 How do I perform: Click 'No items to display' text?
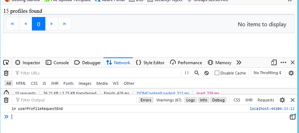262,24
